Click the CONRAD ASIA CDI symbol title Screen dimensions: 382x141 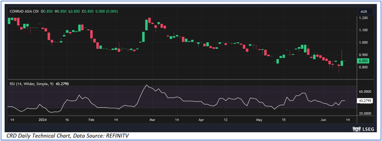[25, 12]
